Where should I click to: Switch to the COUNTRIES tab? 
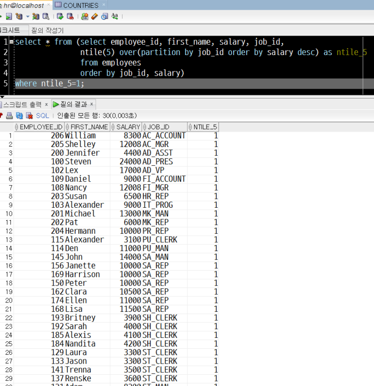coord(80,5)
